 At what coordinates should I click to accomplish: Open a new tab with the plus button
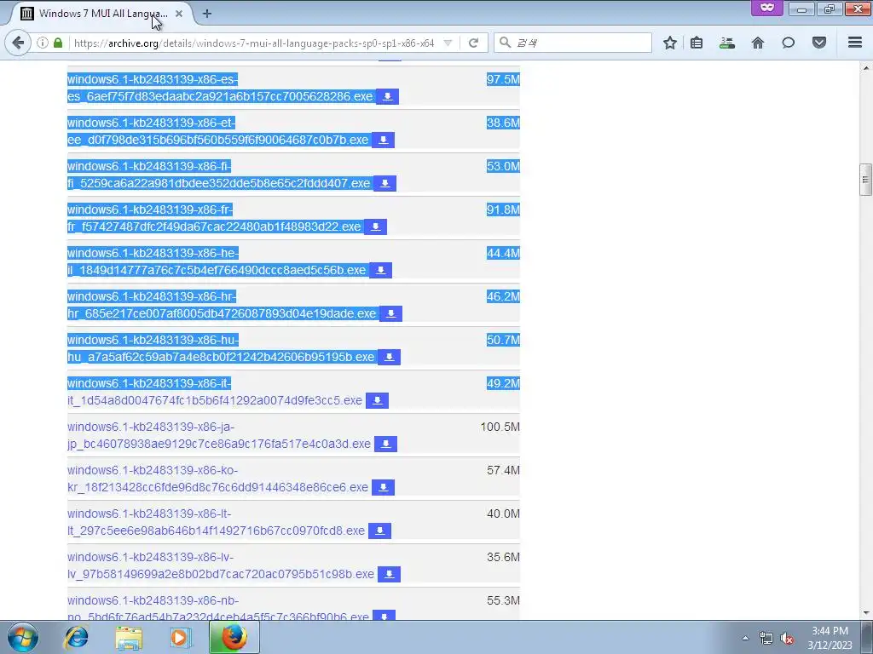(207, 14)
